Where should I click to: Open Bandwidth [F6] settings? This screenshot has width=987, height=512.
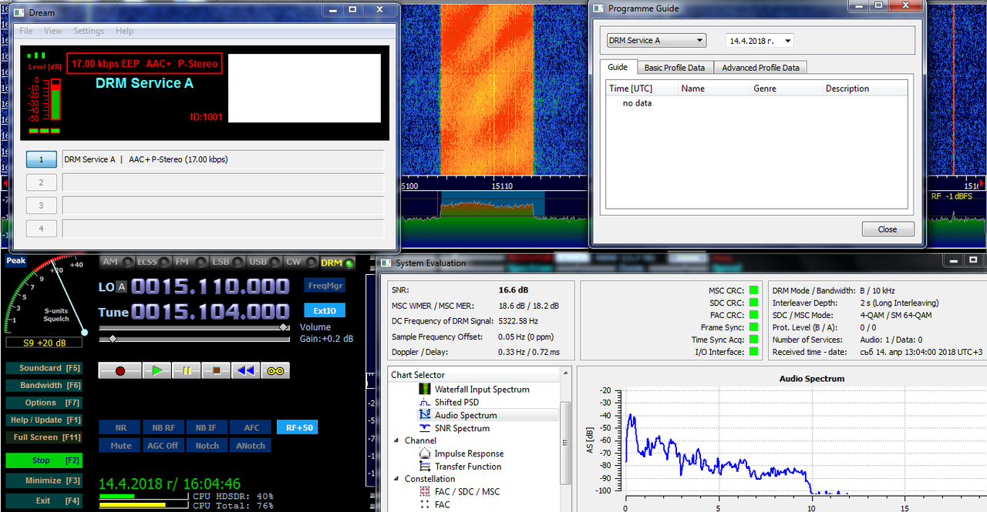pos(44,386)
